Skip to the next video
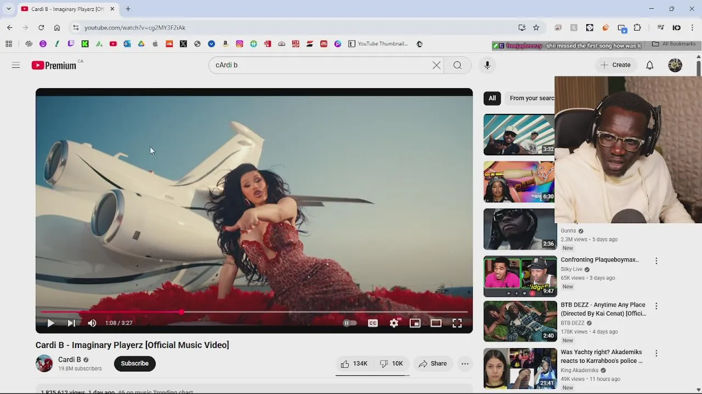 click(71, 323)
